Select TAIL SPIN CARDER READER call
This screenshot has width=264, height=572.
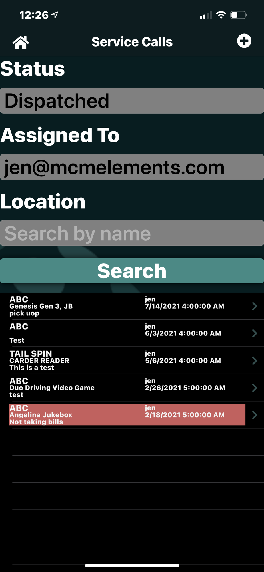132,361
